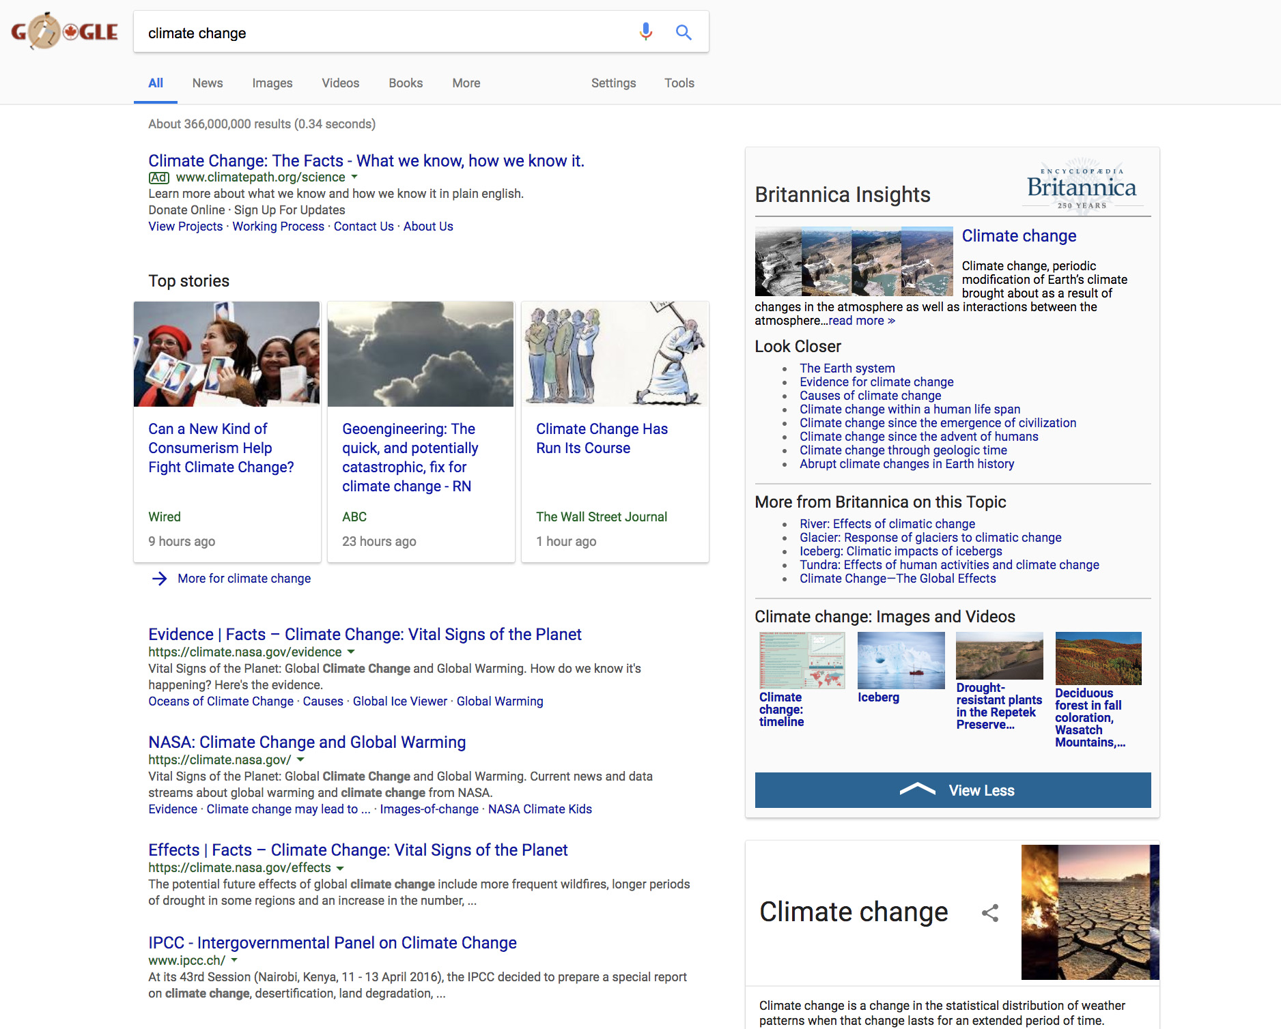Open Can a New Kind of Consumerism headline
1281x1029 pixels.
221,448
